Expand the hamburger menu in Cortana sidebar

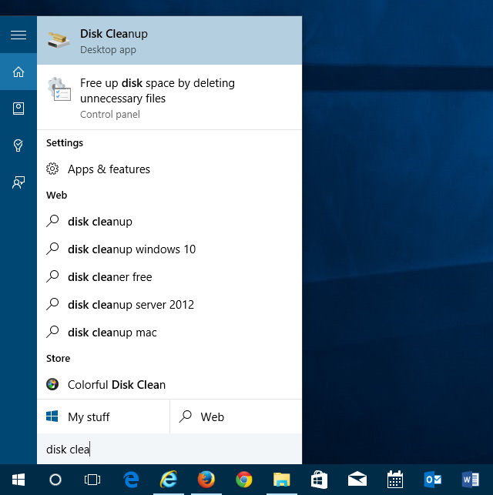(x=18, y=35)
